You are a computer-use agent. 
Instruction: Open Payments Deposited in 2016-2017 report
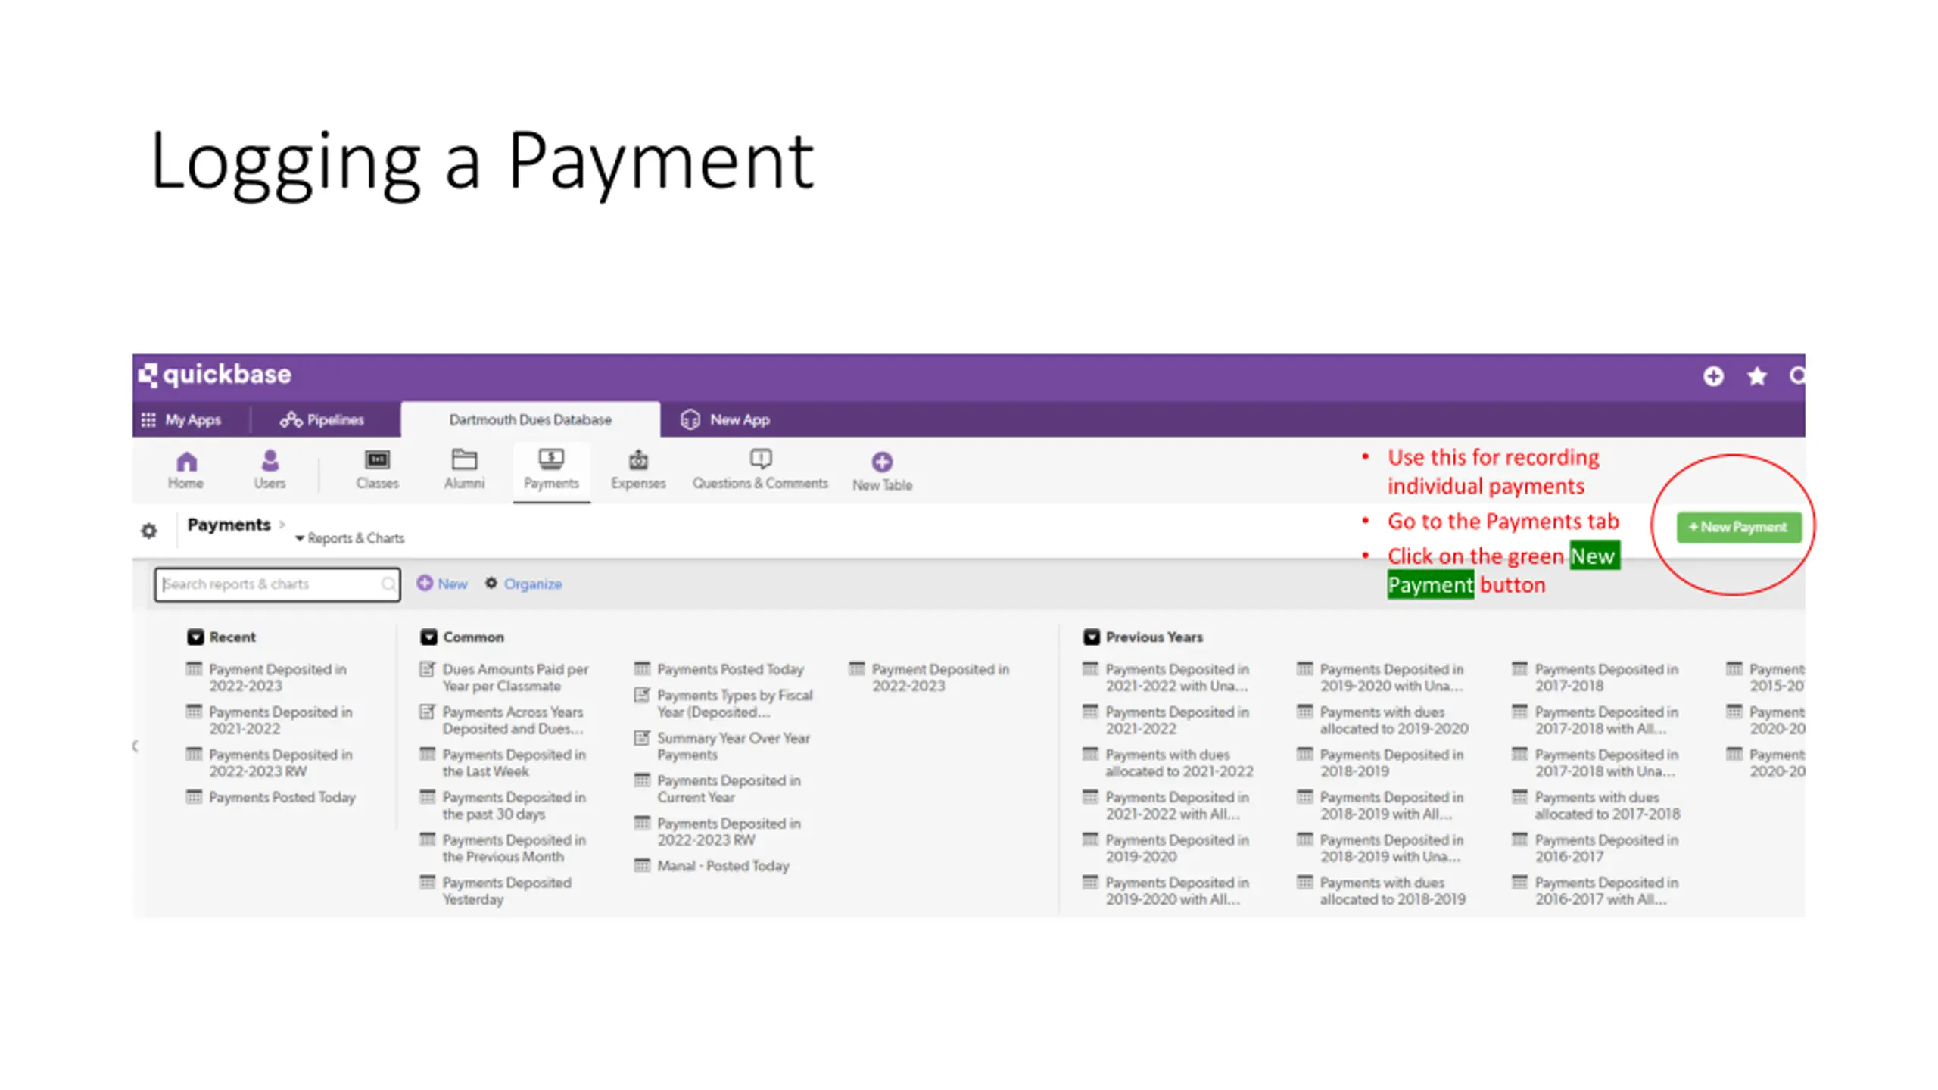tap(1606, 848)
